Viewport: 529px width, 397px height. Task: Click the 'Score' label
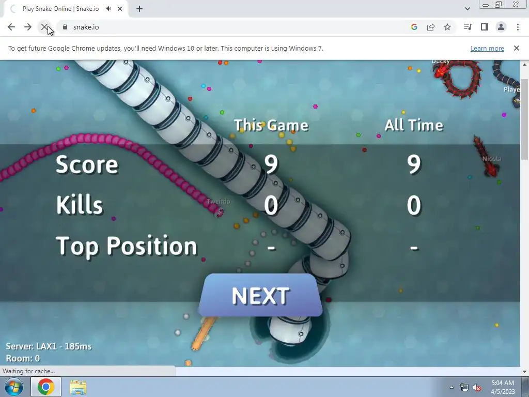click(x=87, y=164)
